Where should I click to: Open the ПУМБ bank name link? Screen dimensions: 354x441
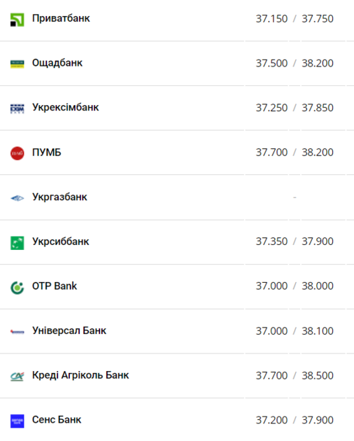click(47, 152)
